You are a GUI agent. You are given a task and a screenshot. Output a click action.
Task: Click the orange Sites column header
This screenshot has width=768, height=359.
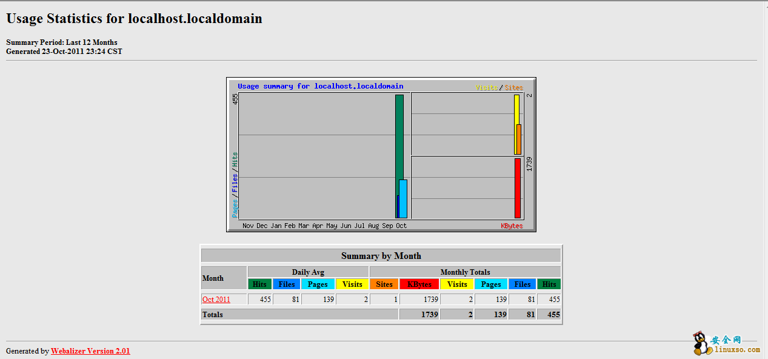(384, 284)
